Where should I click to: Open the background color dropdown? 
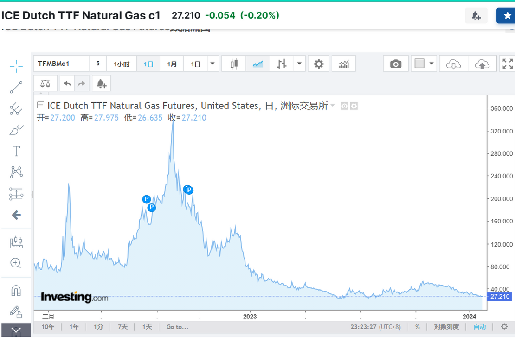pyautogui.click(x=430, y=64)
